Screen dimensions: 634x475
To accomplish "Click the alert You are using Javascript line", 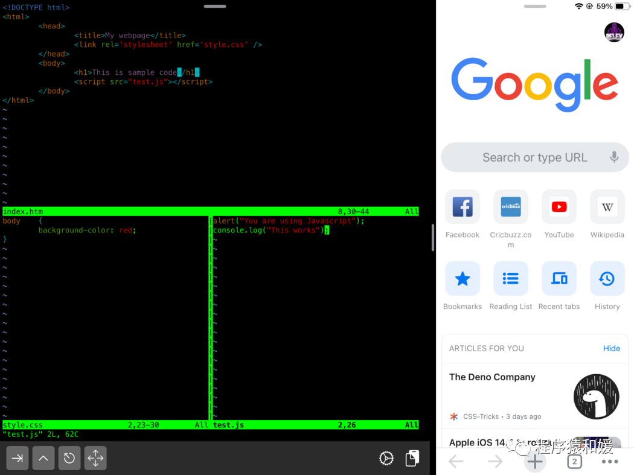I will pyautogui.click(x=289, y=221).
